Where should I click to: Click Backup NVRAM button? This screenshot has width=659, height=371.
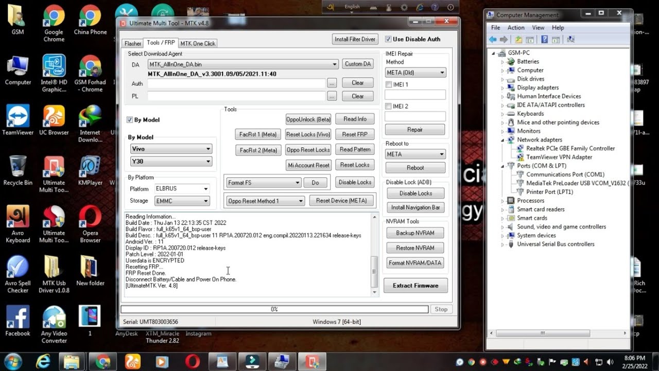tap(415, 233)
